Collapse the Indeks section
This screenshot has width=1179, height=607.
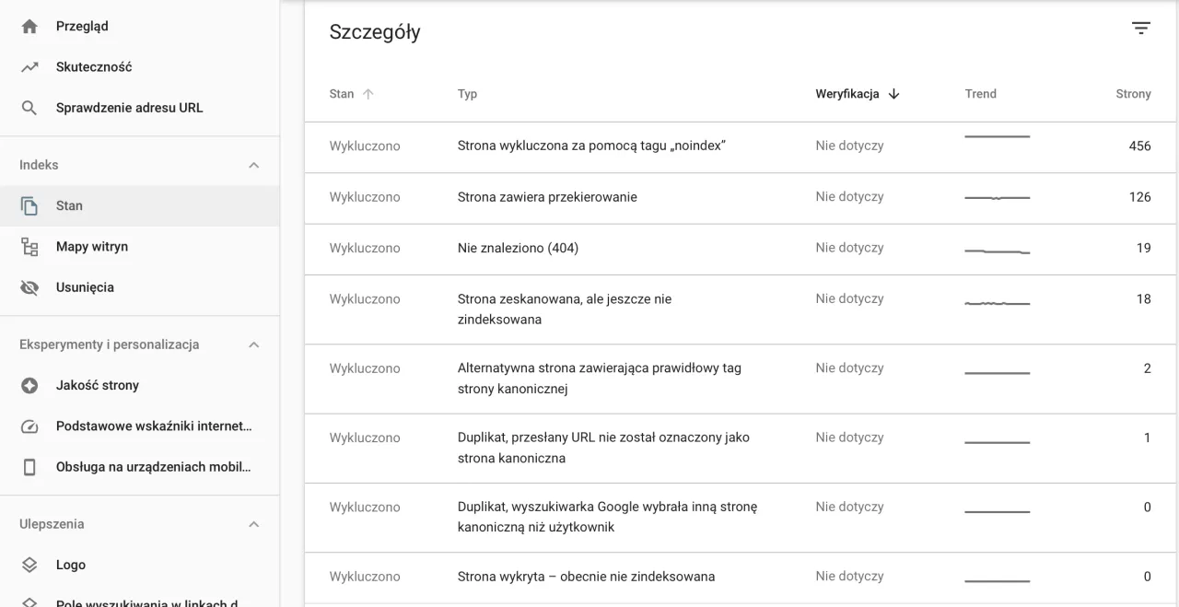coord(253,164)
